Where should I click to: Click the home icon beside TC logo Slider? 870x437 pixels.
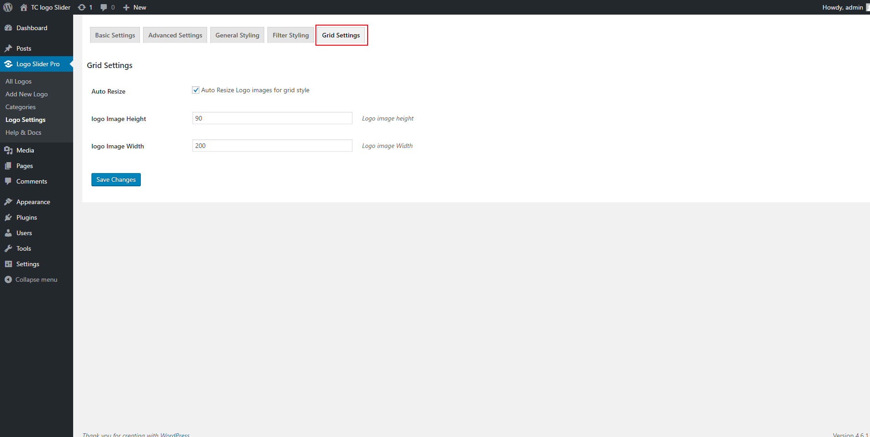click(x=24, y=7)
